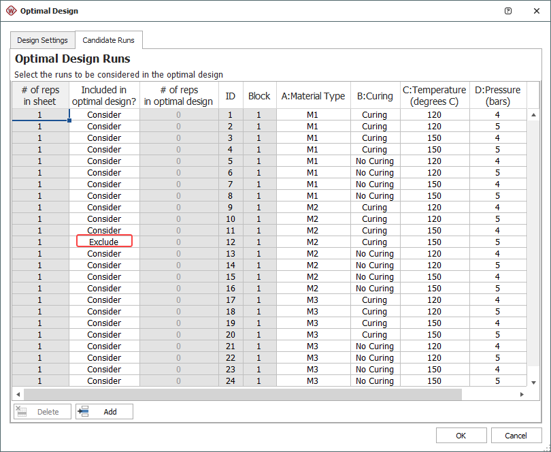This screenshot has height=452, width=551.
Task: Select the '# of reps in sheet' cell for run 1
Action: coord(40,115)
